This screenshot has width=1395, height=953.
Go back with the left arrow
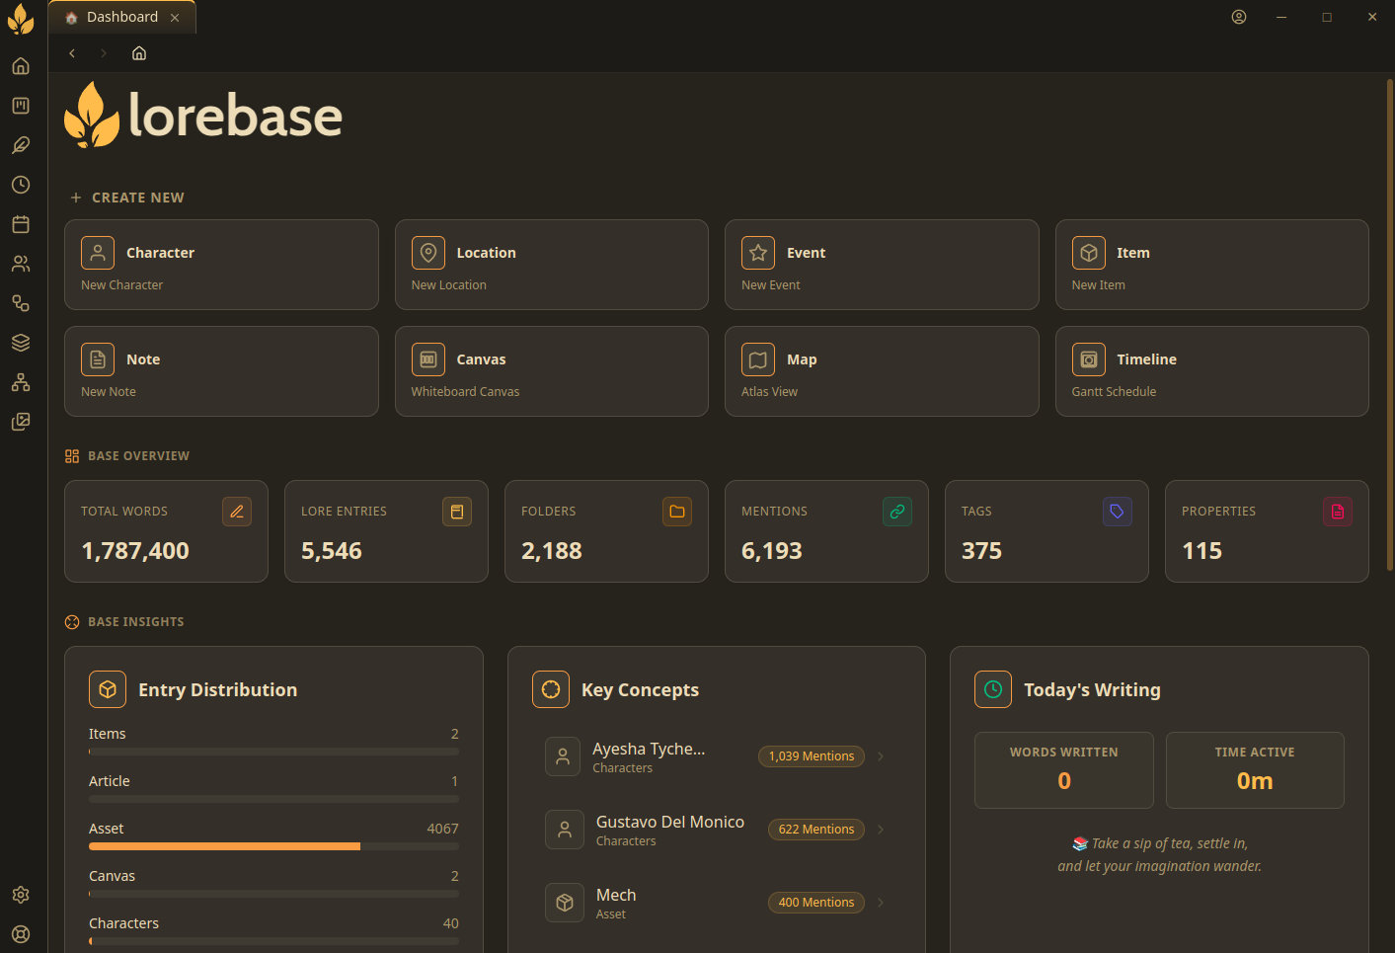[72, 53]
